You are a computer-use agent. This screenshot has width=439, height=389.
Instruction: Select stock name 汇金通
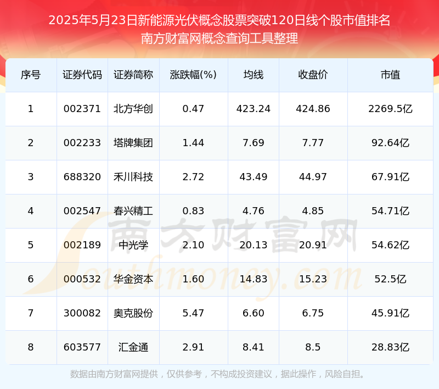point(133,347)
